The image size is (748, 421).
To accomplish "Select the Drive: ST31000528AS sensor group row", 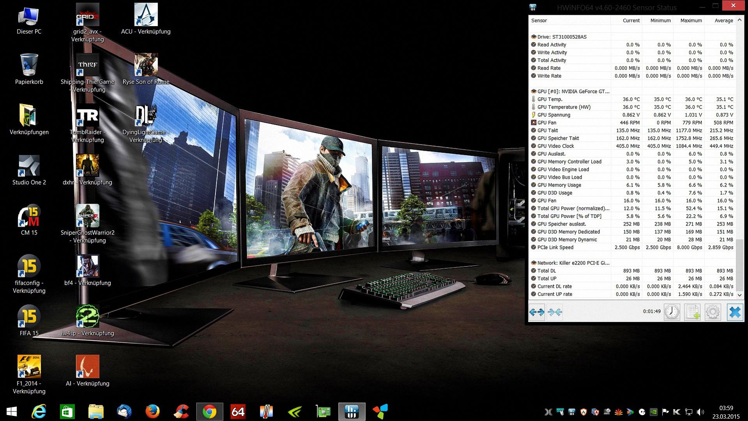I will pos(632,37).
